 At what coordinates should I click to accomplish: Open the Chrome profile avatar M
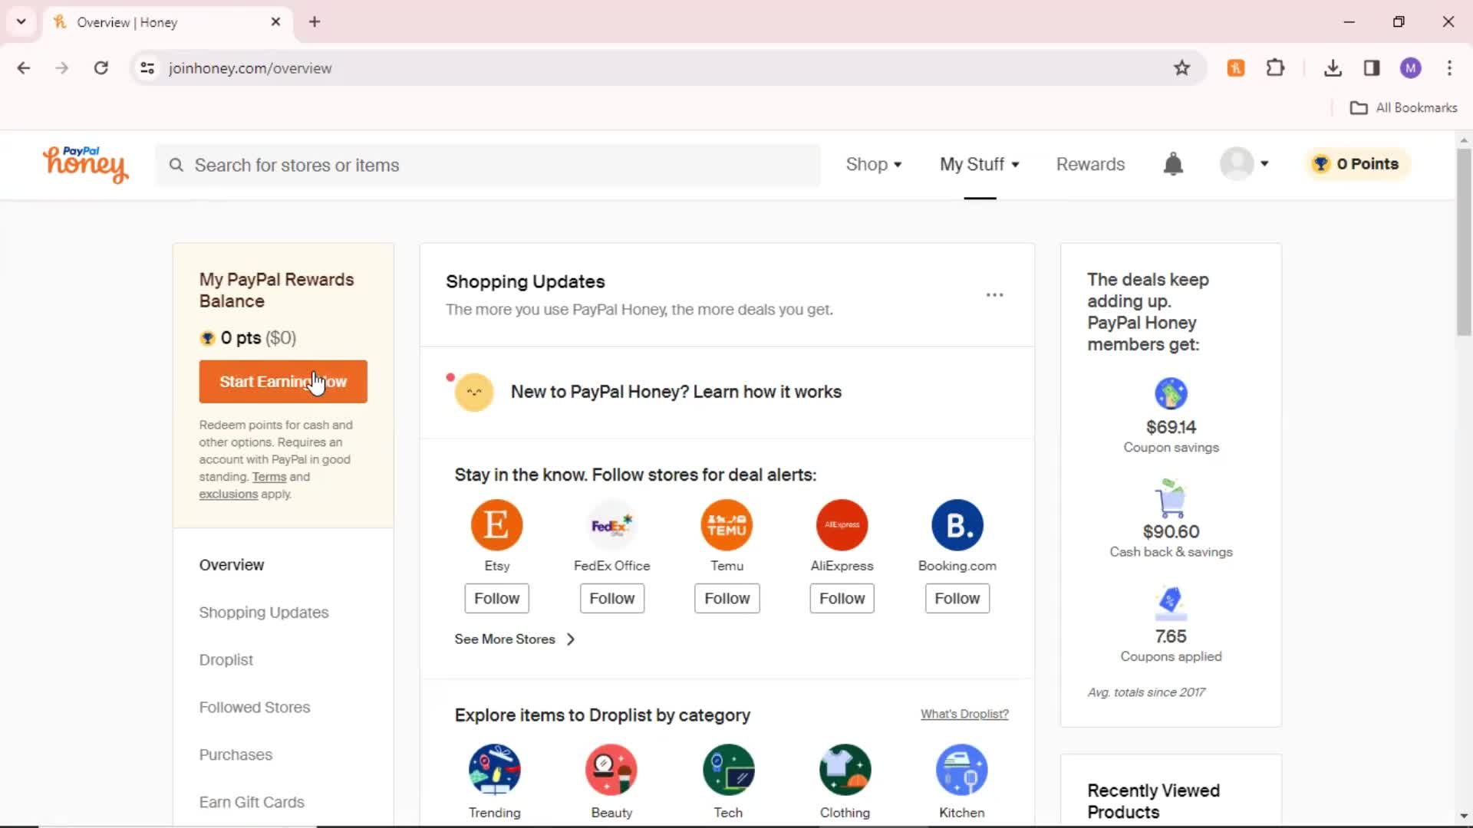(x=1410, y=68)
